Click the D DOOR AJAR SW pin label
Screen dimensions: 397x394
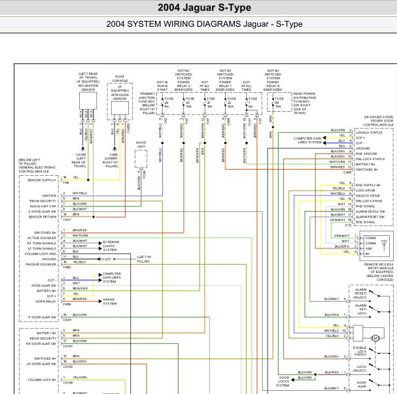click(x=42, y=212)
